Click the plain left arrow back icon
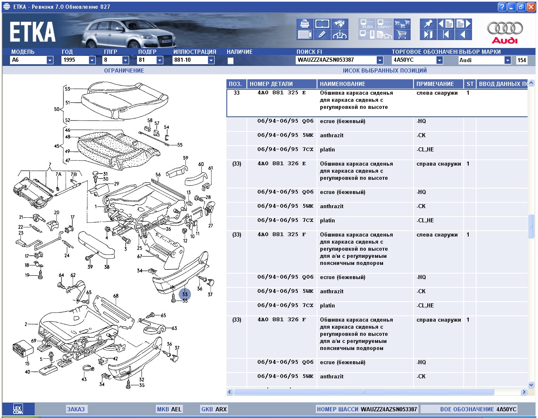Image resolution: width=538 pixels, height=418 pixels. (464, 35)
